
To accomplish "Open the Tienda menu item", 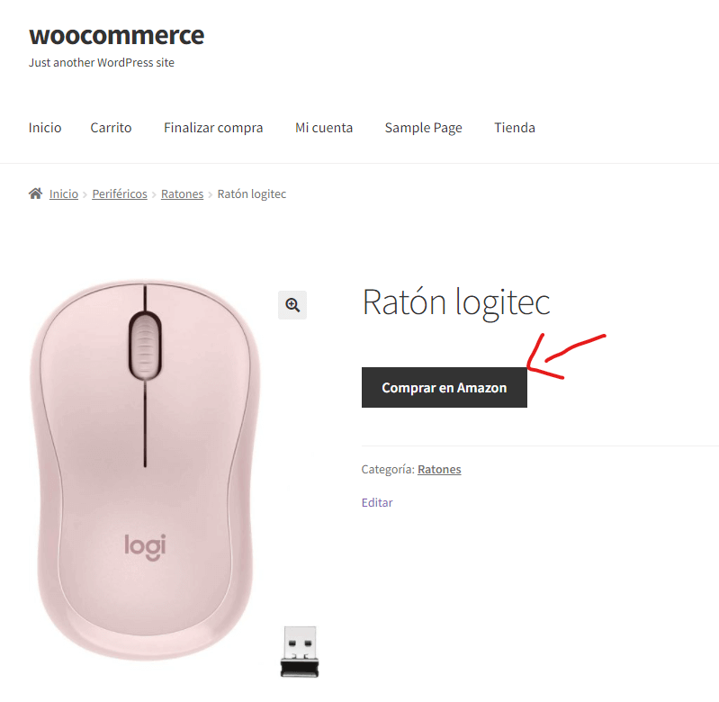I will coord(515,128).
